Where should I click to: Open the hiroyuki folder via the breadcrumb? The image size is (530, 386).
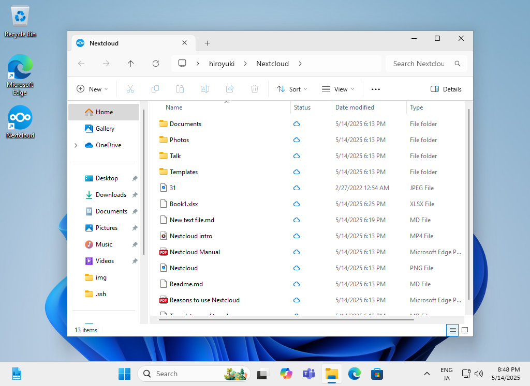[x=222, y=63]
